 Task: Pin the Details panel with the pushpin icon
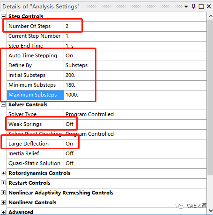(193, 7)
